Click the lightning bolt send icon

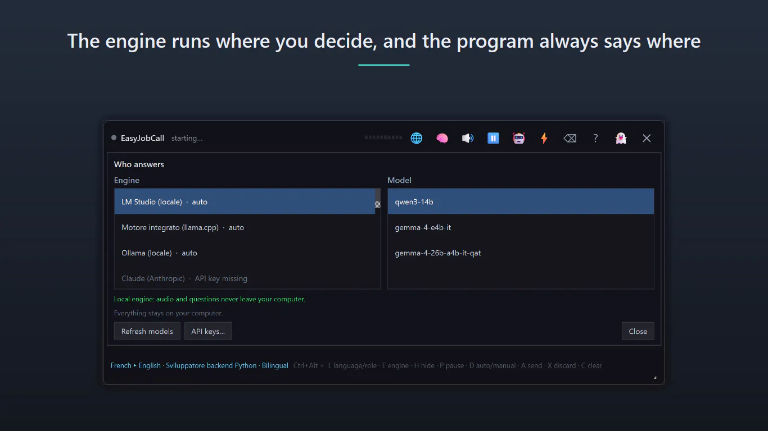(544, 138)
